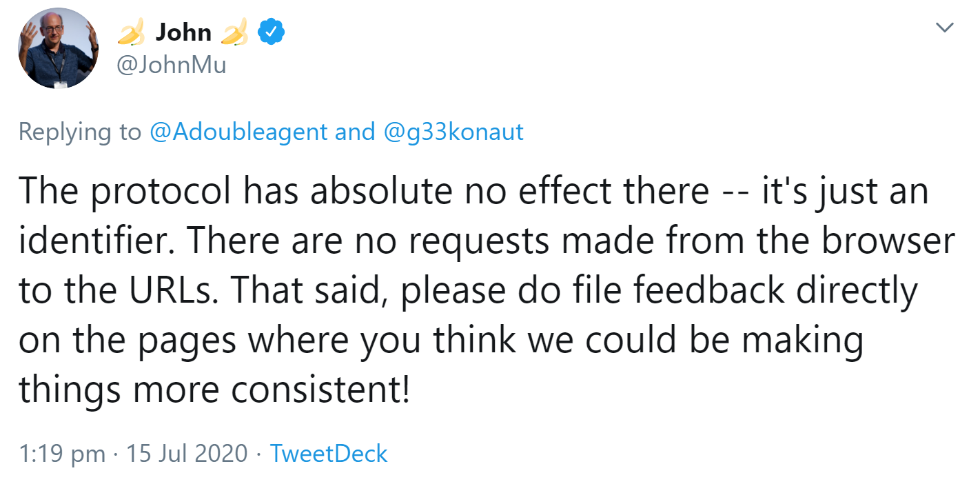The height and width of the screenshot is (484, 980).
Task: Click the word 'consistent!' ending the tweet
Action: click(320, 390)
